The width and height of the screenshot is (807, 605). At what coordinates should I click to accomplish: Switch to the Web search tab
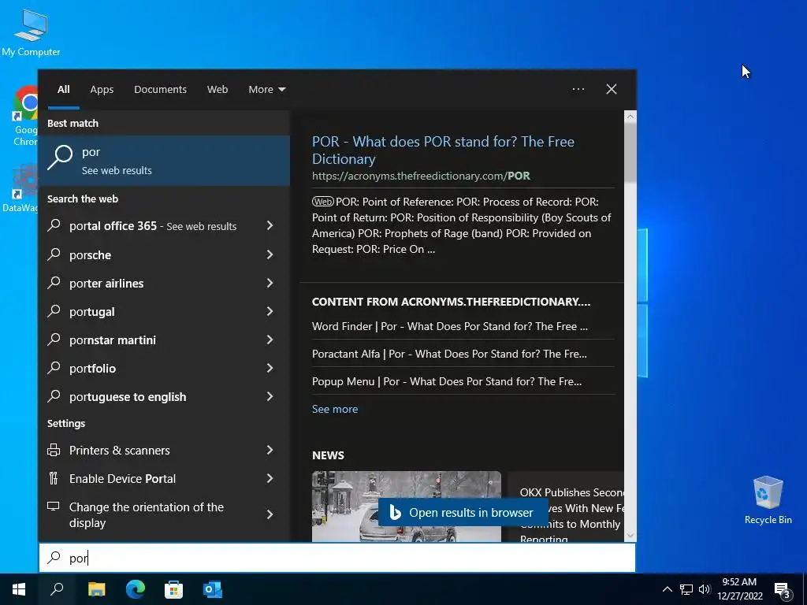click(218, 90)
